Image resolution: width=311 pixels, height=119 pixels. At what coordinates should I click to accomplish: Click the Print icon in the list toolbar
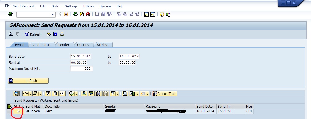pos(125,94)
